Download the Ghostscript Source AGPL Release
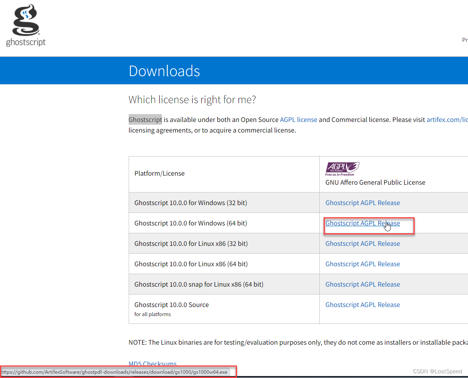The width and height of the screenshot is (468, 378). click(x=362, y=305)
